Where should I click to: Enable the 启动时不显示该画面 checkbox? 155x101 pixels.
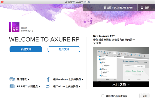coord(103,96)
